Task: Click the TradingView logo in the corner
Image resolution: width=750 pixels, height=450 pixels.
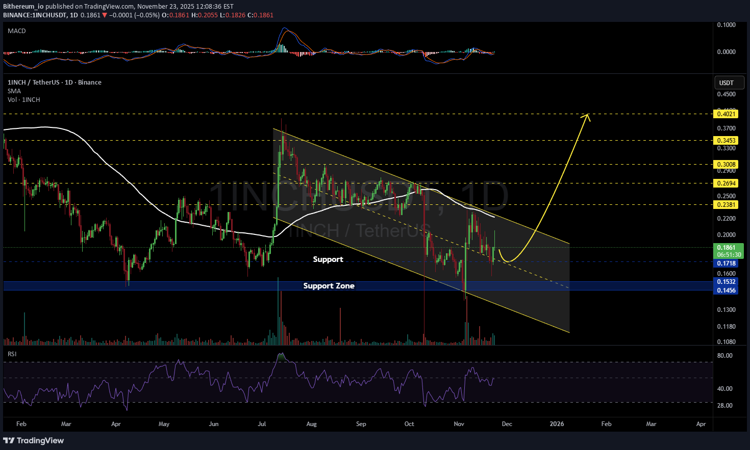Action: pyautogui.click(x=34, y=440)
